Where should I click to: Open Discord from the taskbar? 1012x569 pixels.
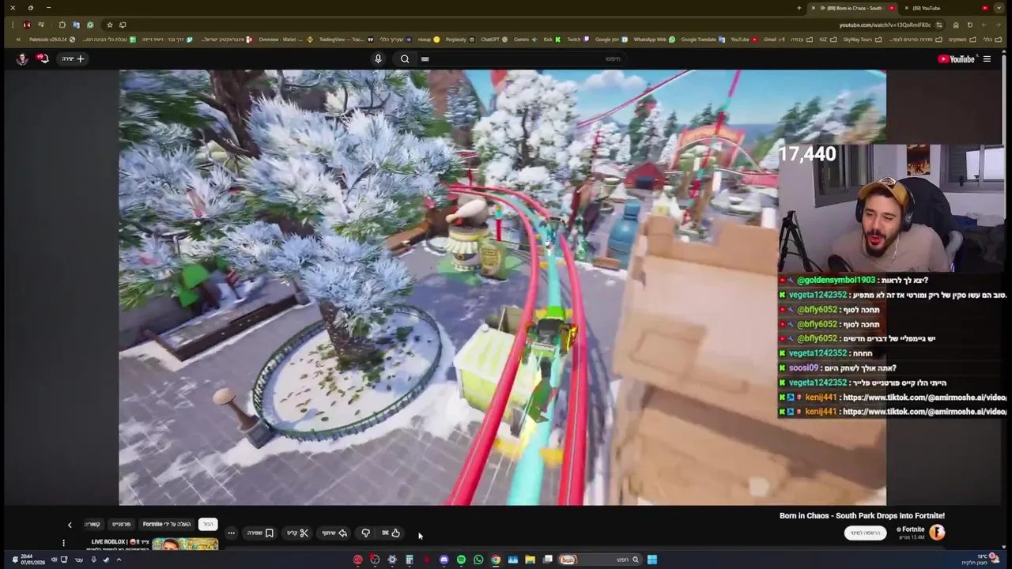point(444,560)
